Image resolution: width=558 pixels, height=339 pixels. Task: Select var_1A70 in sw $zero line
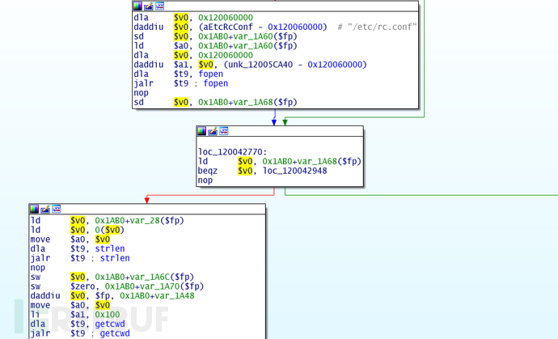tap(159, 286)
